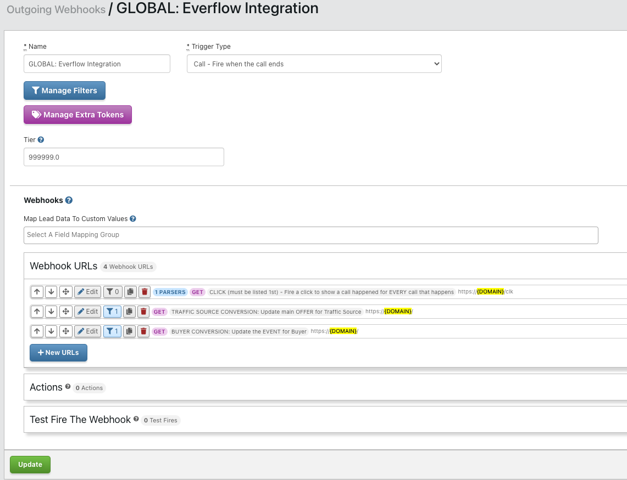Image resolution: width=627 pixels, height=480 pixels.
Task: Move BUYER CONVERSION row down
Action: 51,331
